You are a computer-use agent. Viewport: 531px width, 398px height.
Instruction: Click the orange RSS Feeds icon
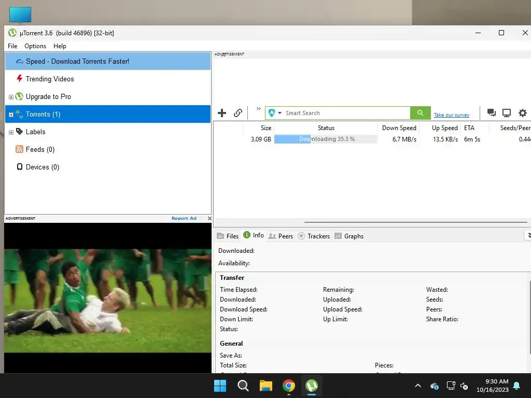[19, 149]
